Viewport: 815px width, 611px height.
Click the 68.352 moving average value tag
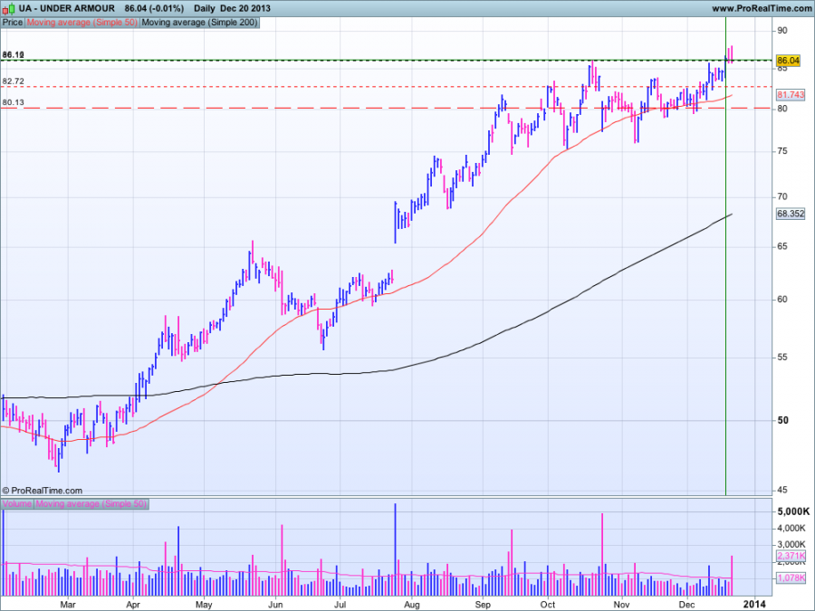point(790,214)
